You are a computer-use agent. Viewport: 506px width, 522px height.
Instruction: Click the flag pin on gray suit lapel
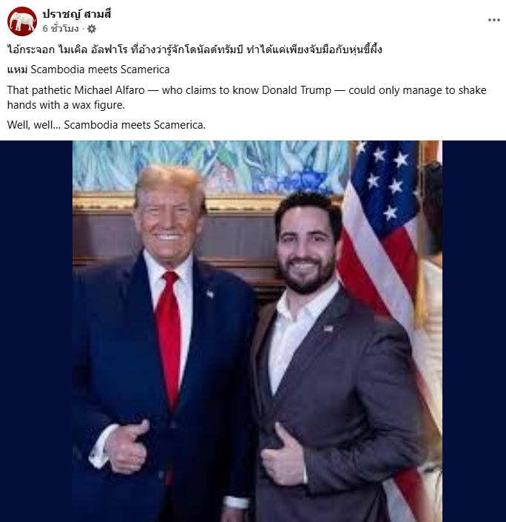click(x=328, y=329)
